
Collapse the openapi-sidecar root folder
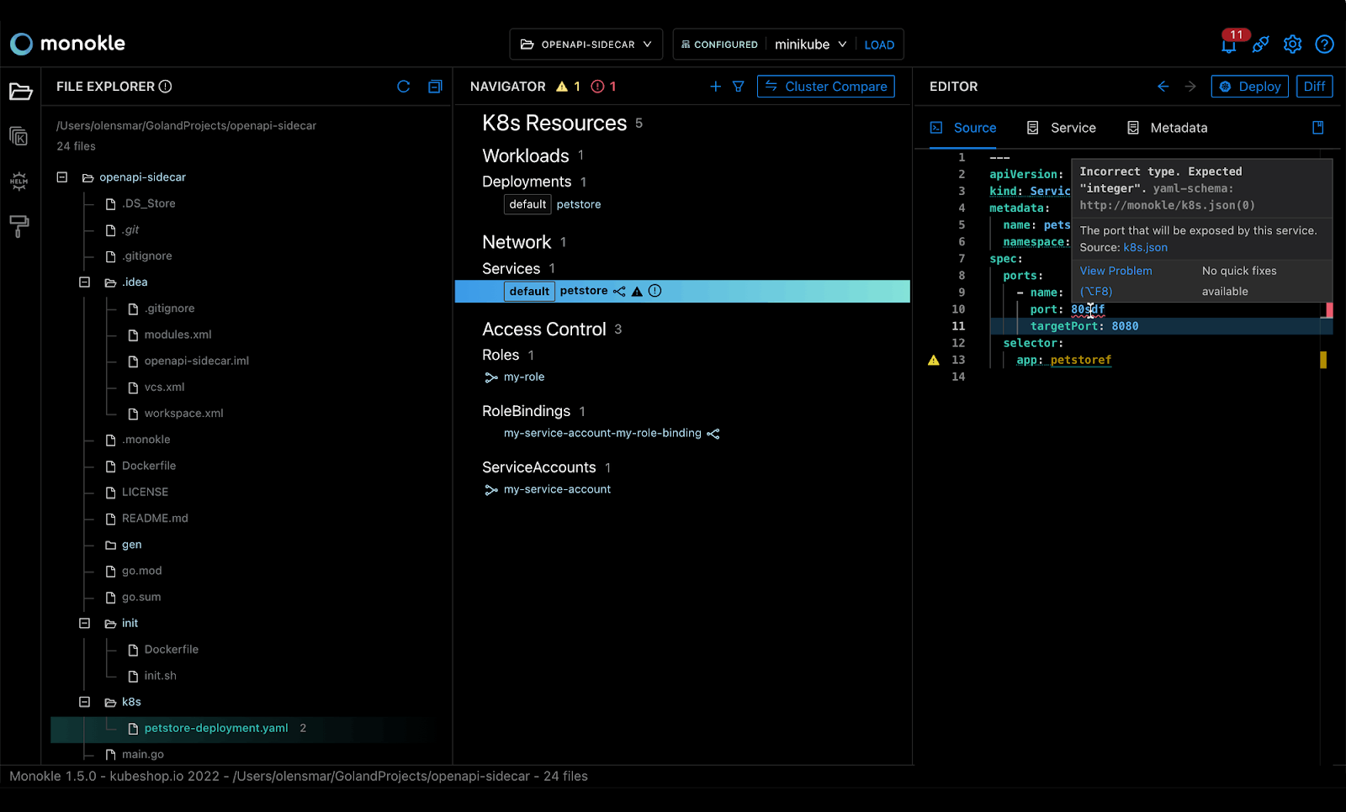(x=62, y=177)
